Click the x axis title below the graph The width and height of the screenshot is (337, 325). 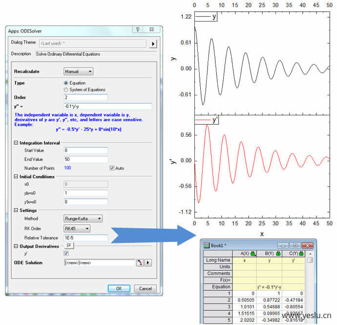tap(262, 234)
